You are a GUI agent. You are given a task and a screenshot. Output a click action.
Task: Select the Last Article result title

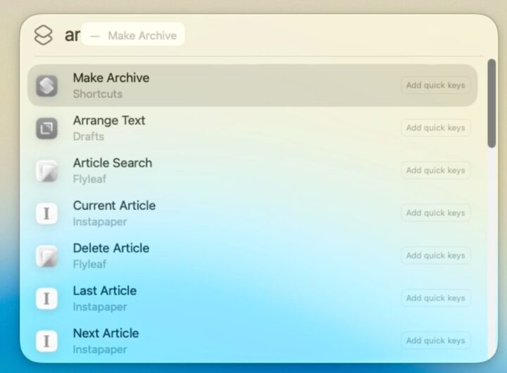click(x=105, y=291)
